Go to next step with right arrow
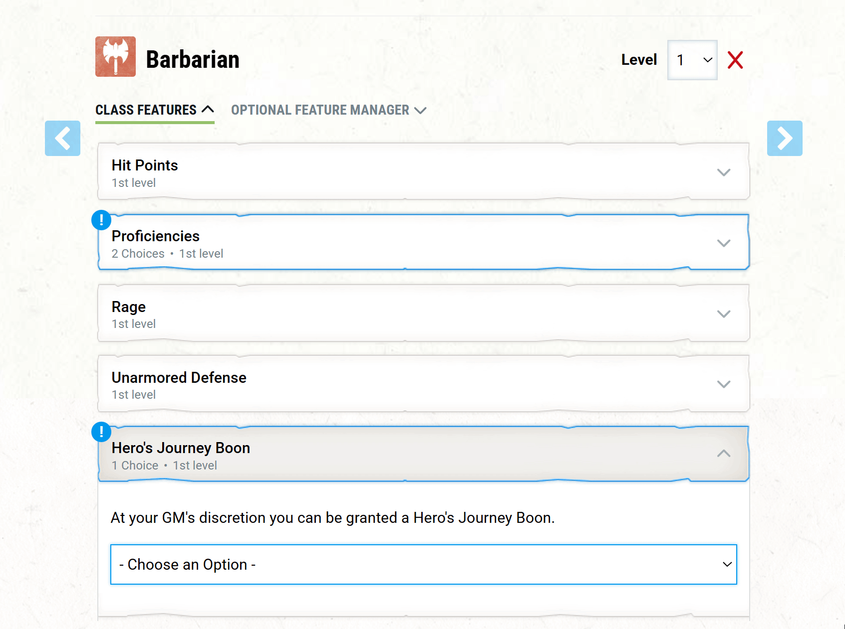 tap(784, 139)
